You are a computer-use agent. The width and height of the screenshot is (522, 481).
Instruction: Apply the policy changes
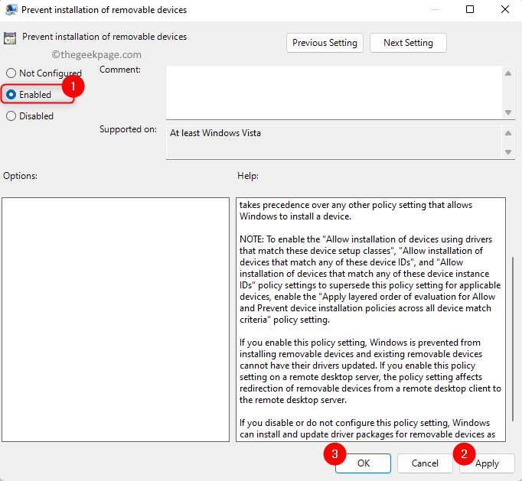[x=487, y=463]
